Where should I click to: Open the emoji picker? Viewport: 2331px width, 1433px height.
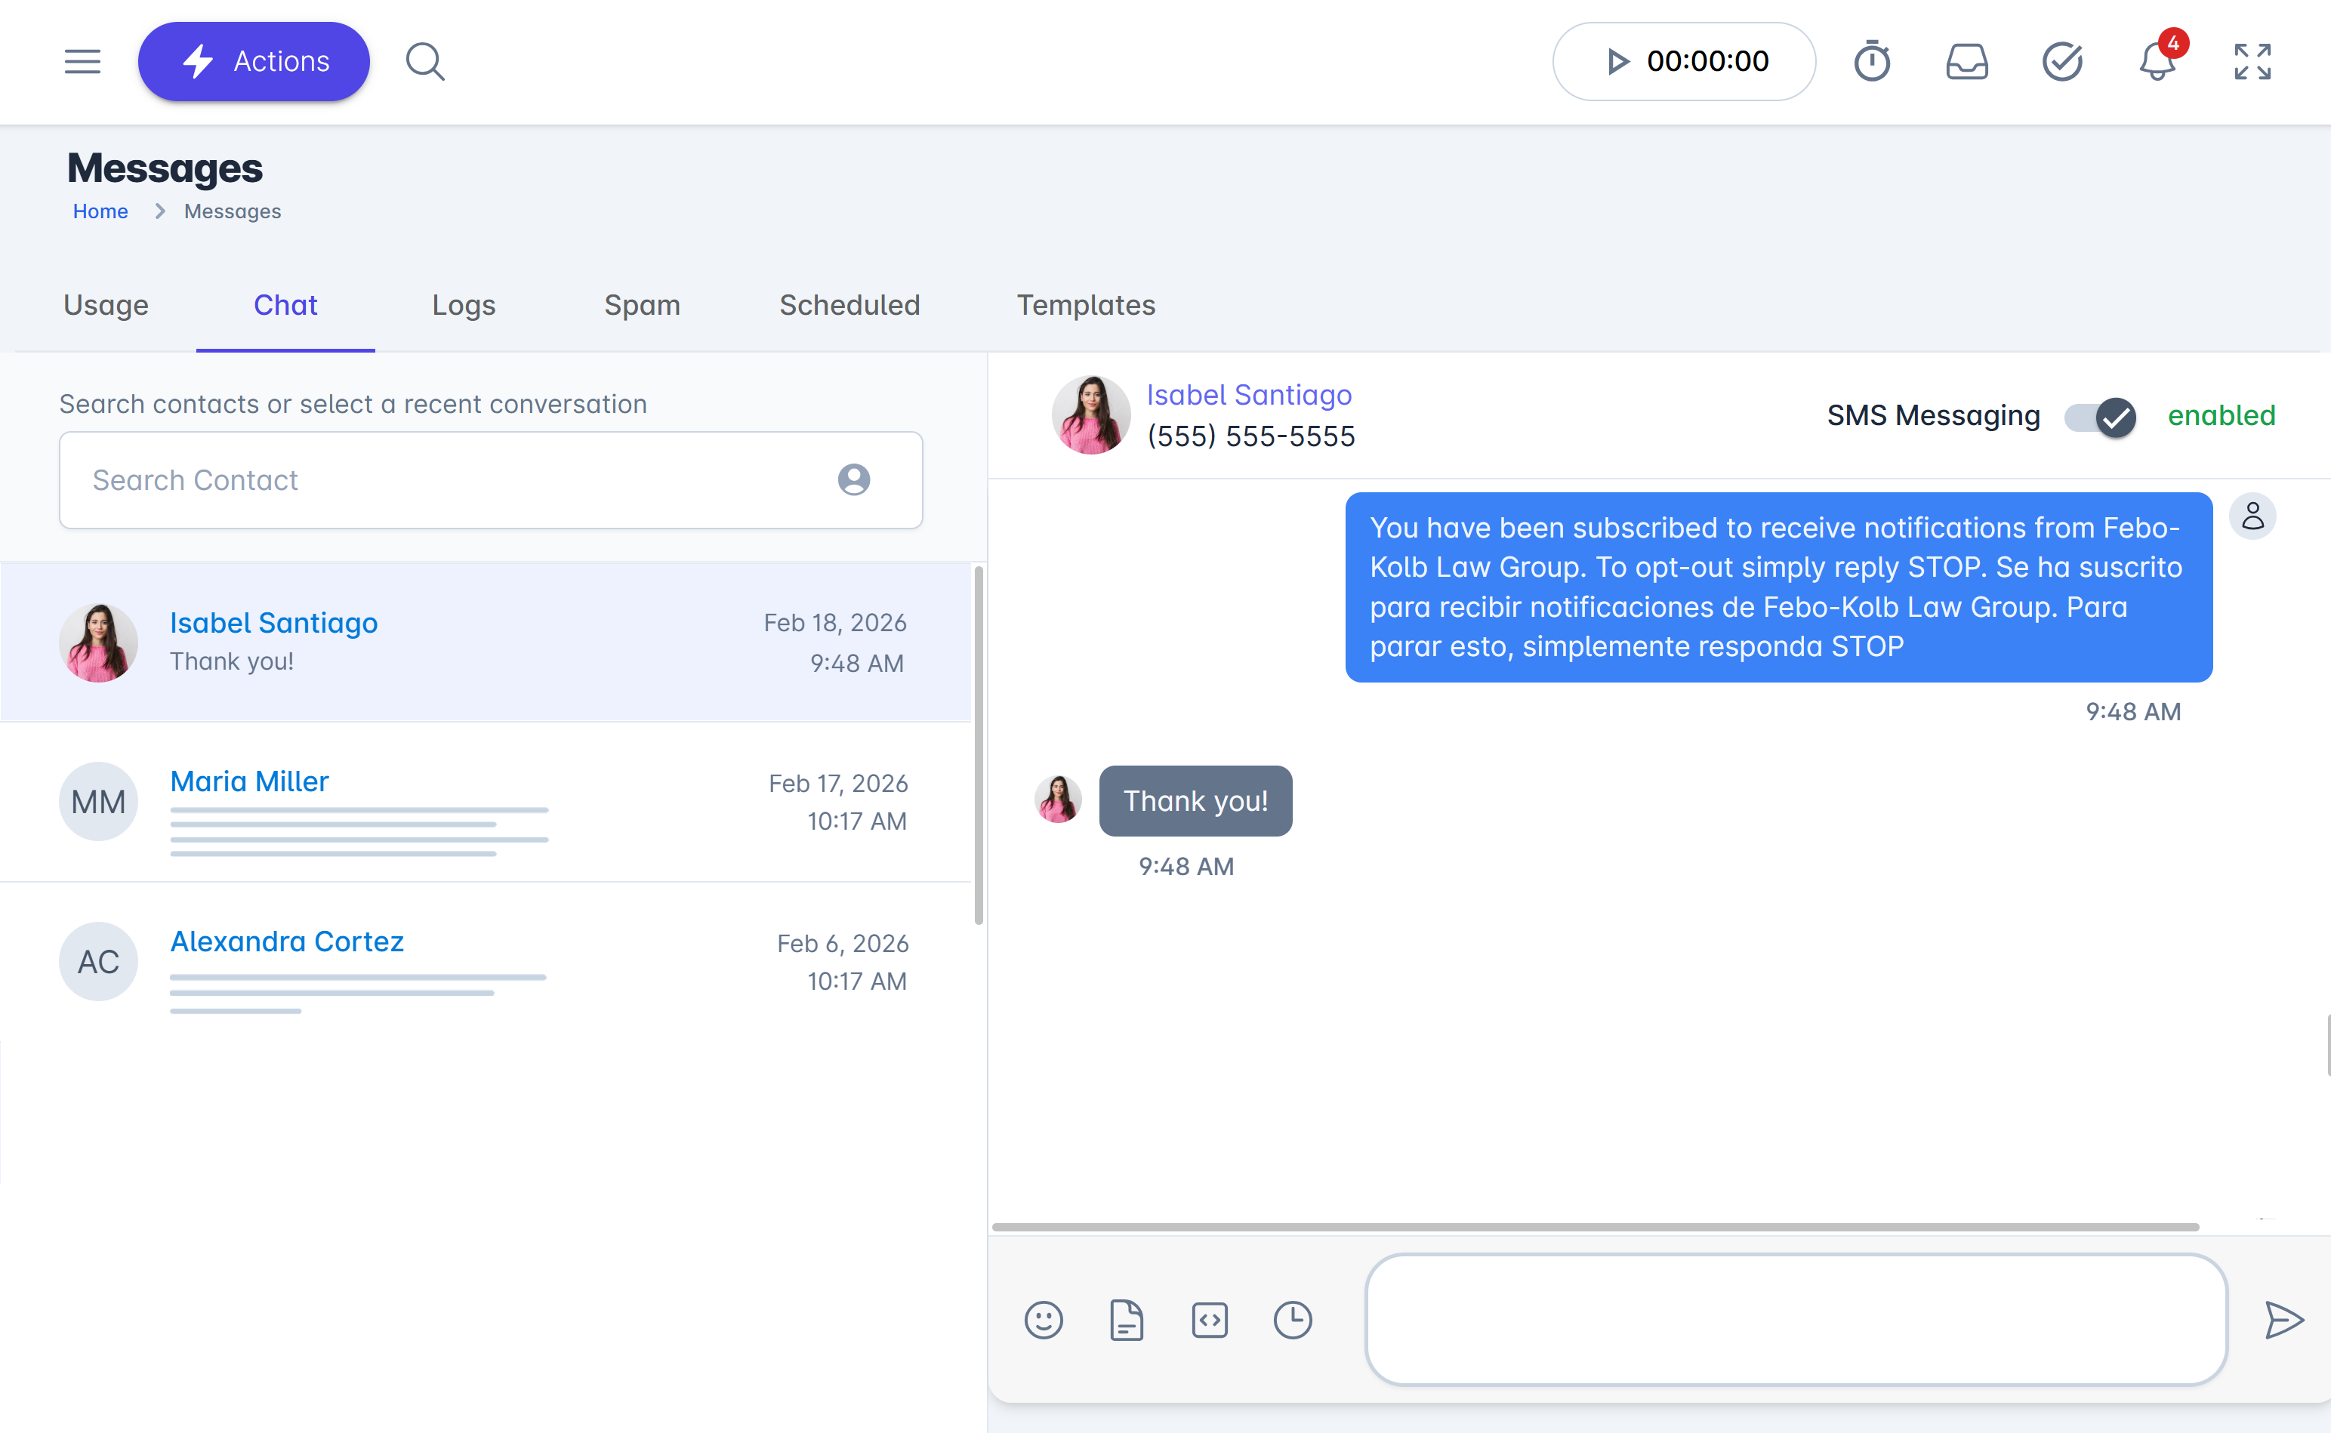(1044, 1319)
